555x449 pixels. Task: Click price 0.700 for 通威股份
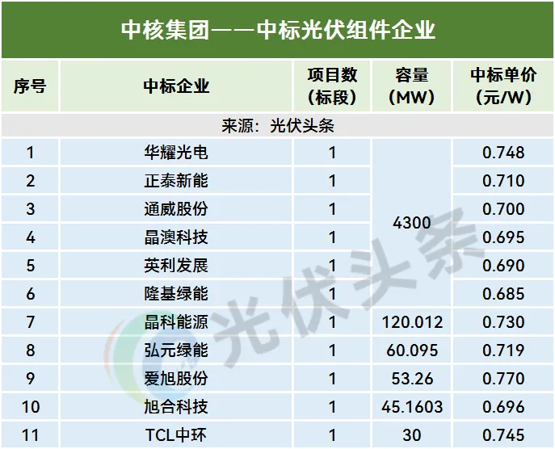[x=503, y=209]
